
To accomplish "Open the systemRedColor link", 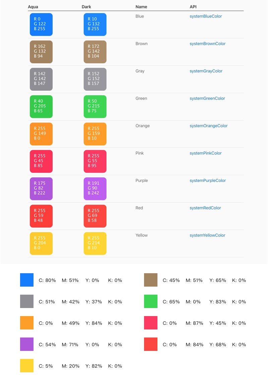I will point(205,208).
